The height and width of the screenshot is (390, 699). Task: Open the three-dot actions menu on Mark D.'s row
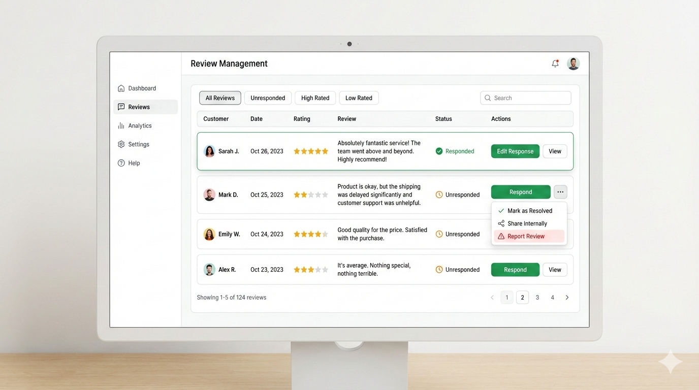560,191
